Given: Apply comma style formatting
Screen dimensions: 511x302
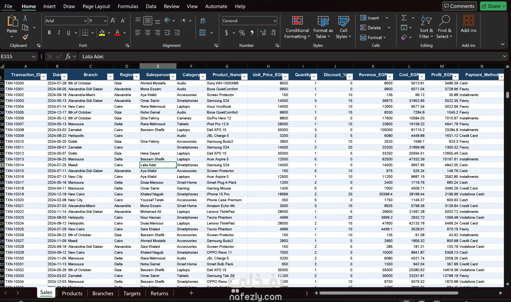Looking at the screenshot, I should (252, 32).
